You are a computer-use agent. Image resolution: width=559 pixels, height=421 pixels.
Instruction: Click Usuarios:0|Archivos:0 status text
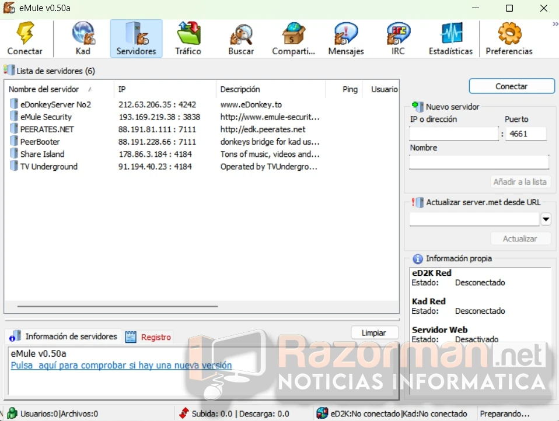[59, 413]
